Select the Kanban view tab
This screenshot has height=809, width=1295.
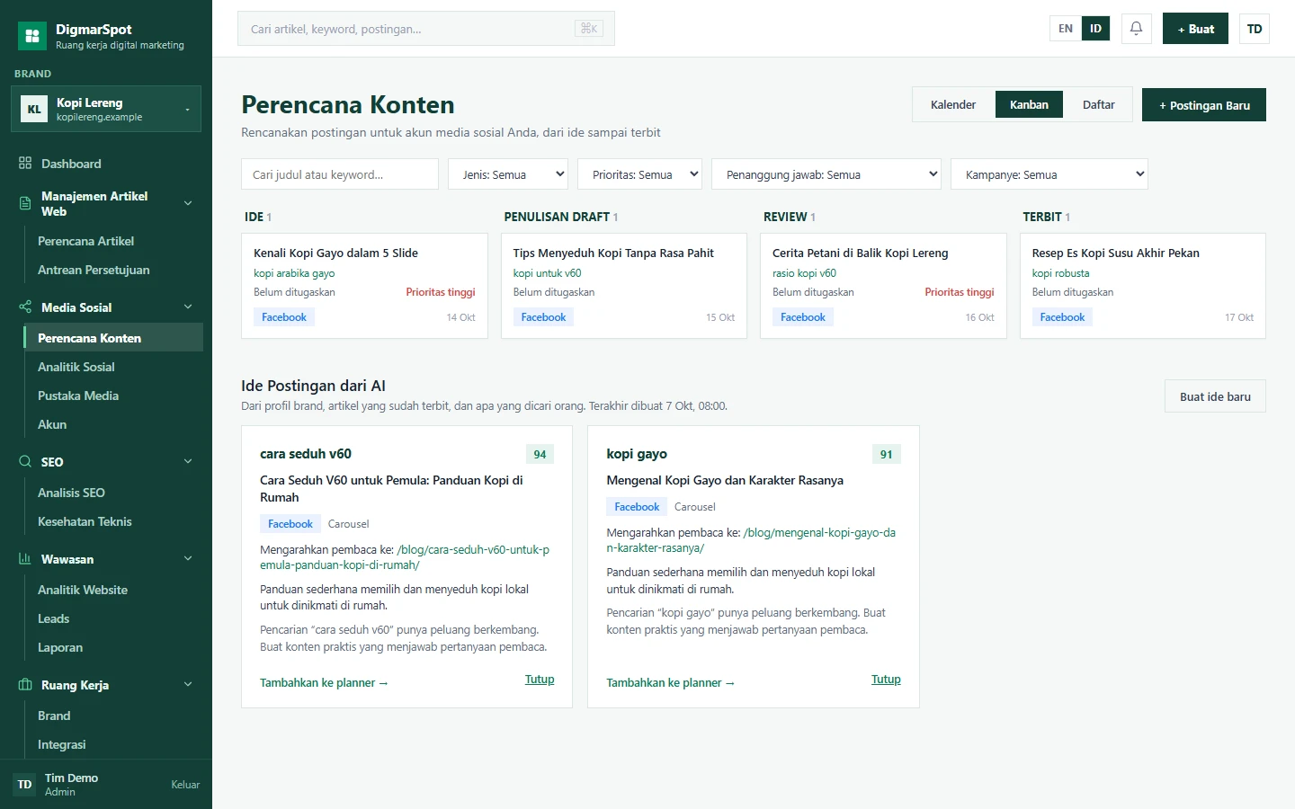point(1029,104)
